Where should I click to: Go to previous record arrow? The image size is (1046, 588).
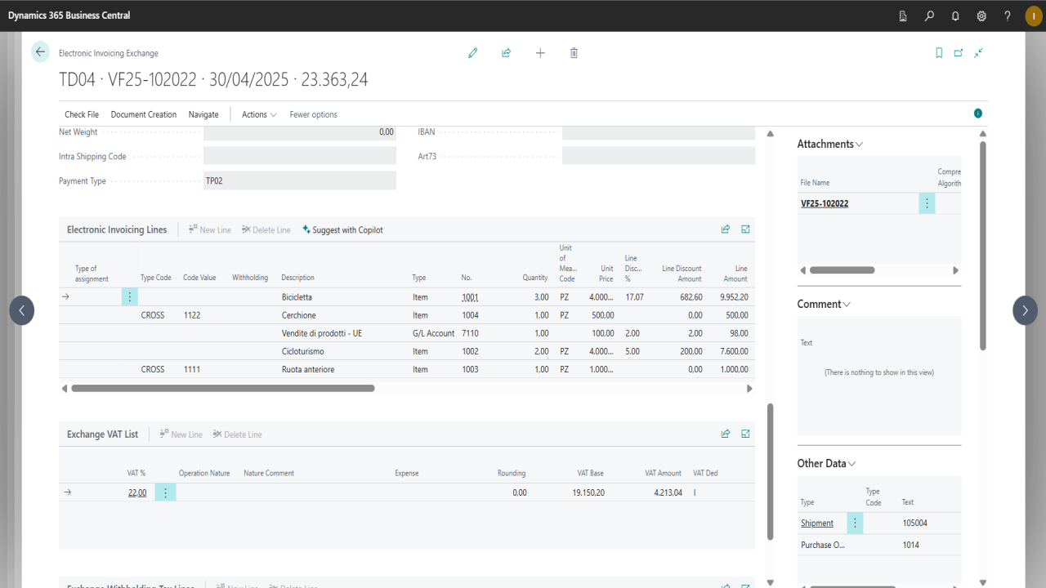tap(21, 310)
